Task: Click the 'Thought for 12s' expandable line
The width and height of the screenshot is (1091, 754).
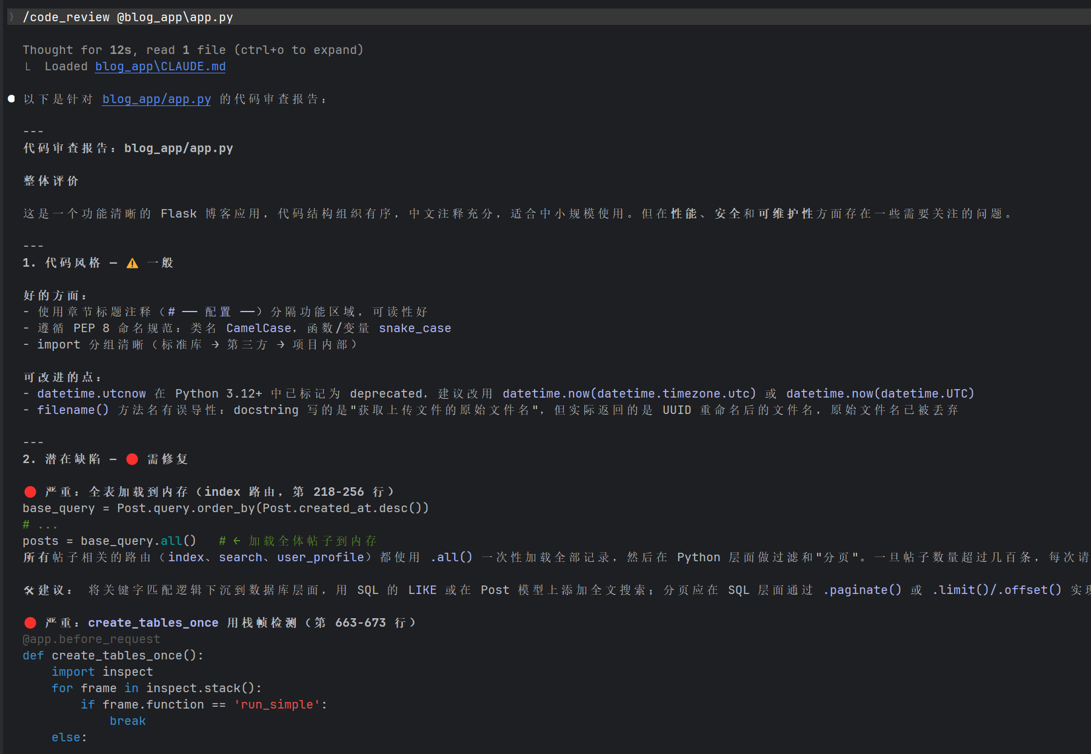Action: point(193,50)
